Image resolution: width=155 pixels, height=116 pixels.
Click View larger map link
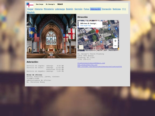86,26
